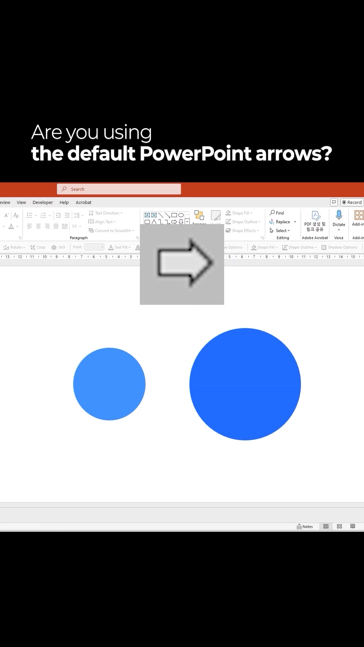The image size is (364, 647).
Task: Select the small light blue circle
Action: [x=109, y=384]
